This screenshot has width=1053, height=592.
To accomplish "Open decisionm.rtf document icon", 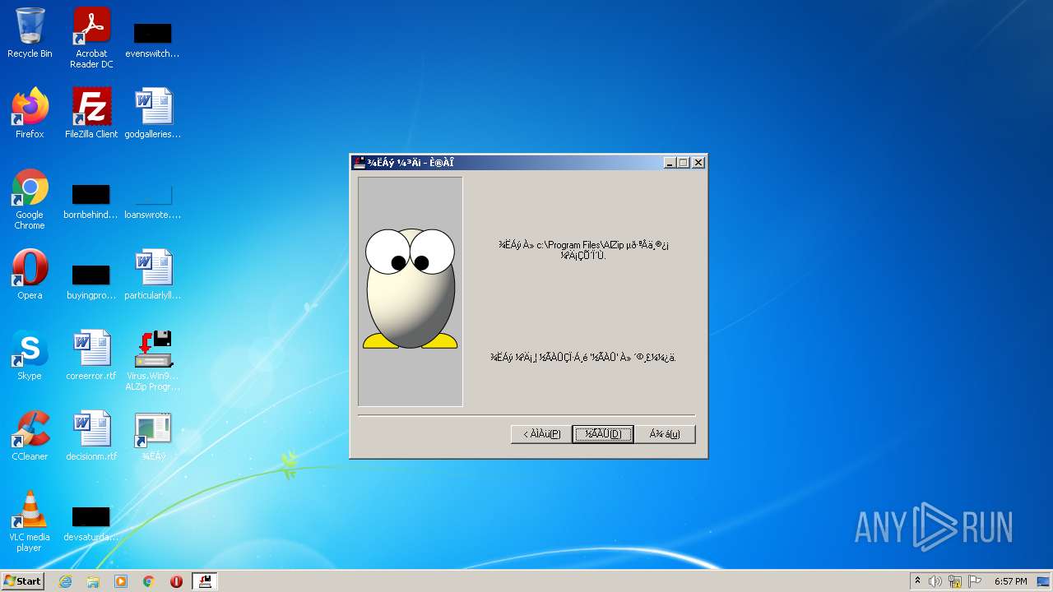I will click(x=91, y=436).
